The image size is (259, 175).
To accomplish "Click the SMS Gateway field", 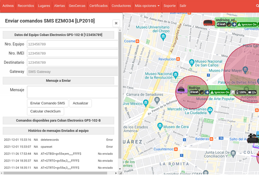I will [72, 72].
